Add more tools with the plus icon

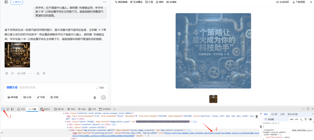pos(115,109)
